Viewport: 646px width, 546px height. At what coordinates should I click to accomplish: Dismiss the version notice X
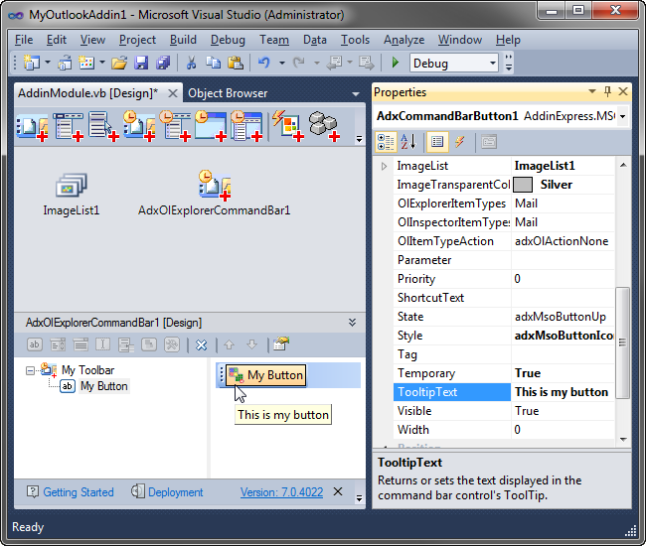338,491
